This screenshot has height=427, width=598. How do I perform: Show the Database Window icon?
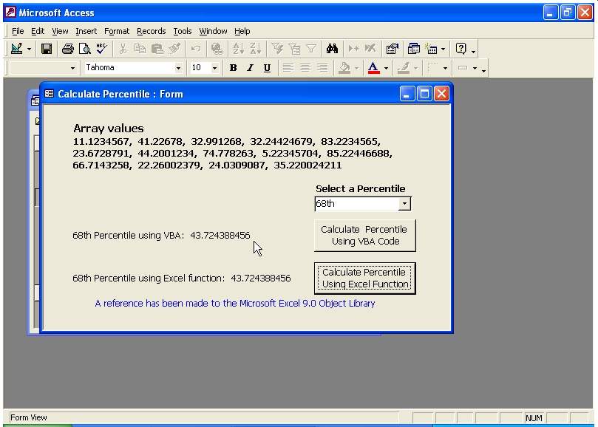[413, 49]
